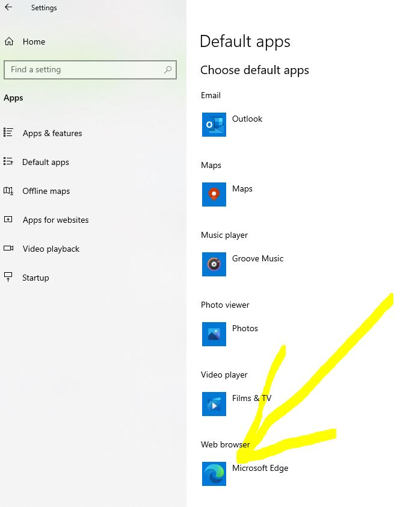Open Video playback settings
400x507 pixels.
click(x=51, y=249)
